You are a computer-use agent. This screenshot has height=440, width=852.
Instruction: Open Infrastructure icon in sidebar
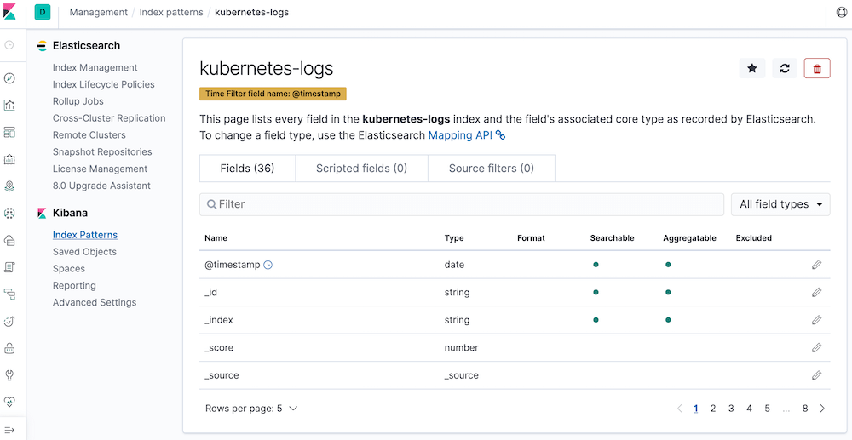[9, 240]
